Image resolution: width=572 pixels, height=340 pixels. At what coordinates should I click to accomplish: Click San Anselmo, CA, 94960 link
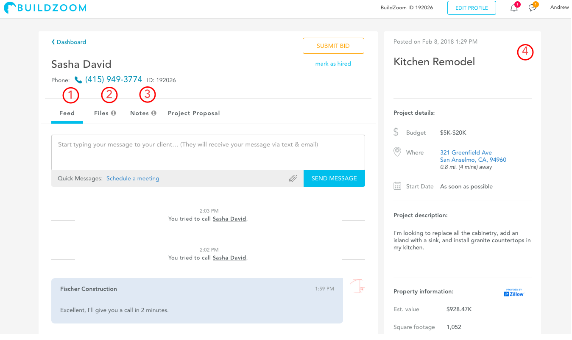click(473, 160)
